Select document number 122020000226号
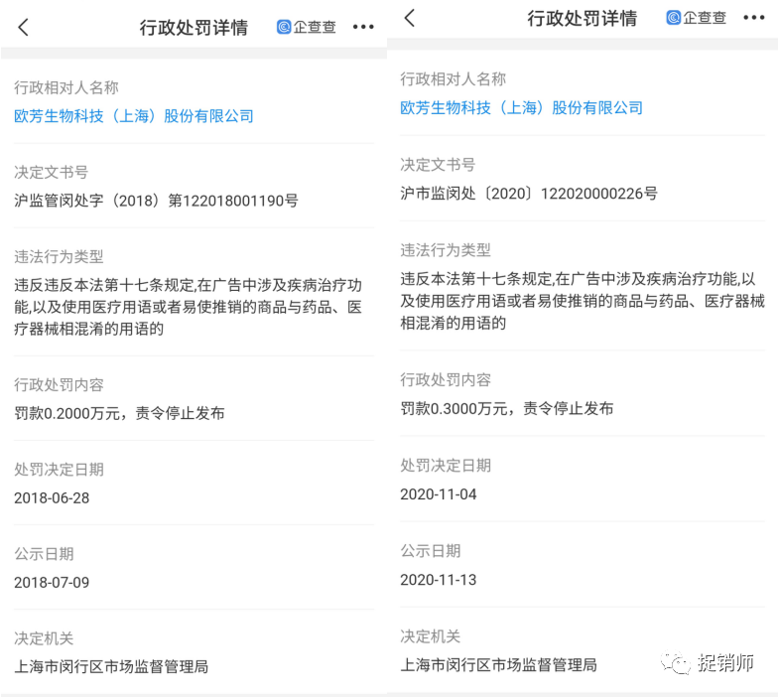The width and height of the screenshot is (779, 697). click(599, 194)
